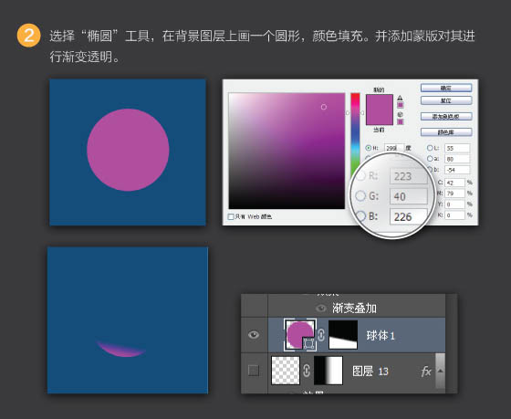The height and width of the screenshot is (419, 511).
Task: Click the 确定 confirm button
Action: [x=446, y=88]
